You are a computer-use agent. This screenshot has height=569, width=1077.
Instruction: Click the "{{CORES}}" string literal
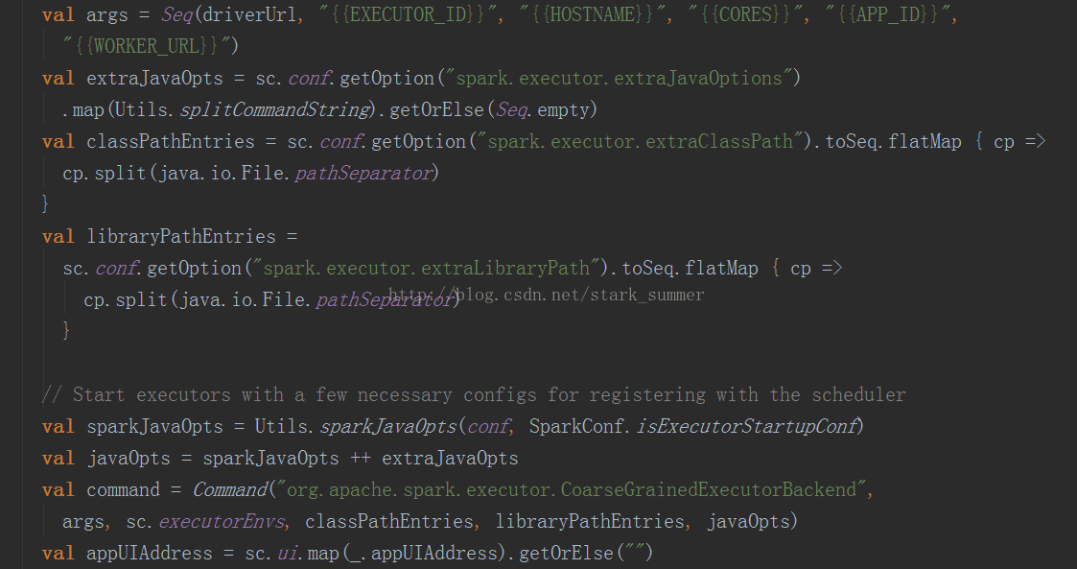point(746,14)
